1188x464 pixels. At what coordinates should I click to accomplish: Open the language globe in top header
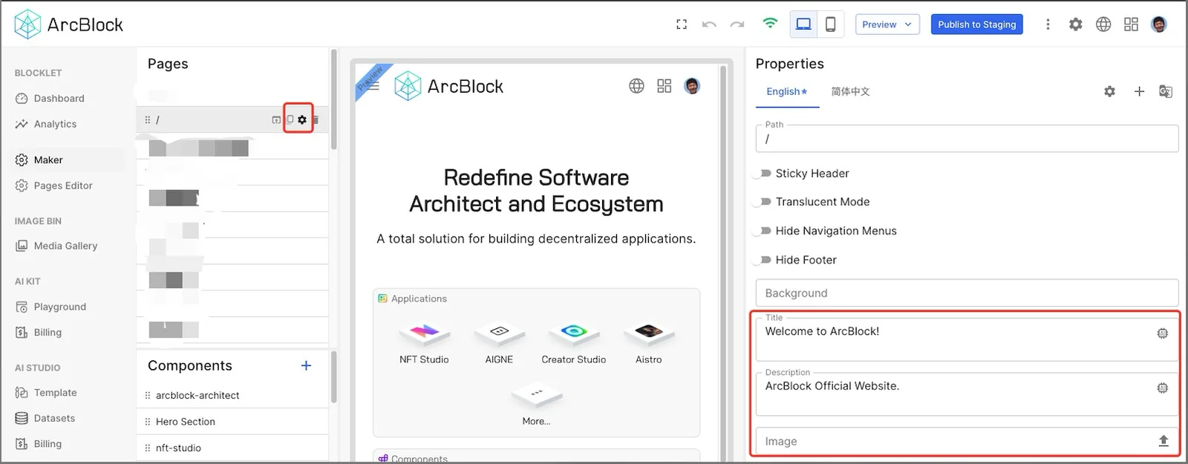pos(1103,24)
